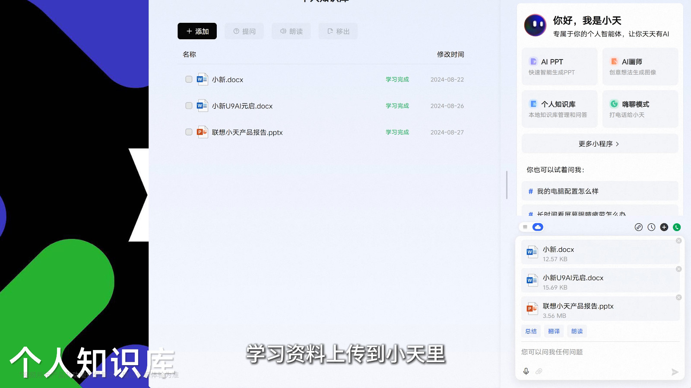Remove attached 小新U9AI元启.docx with its x

pos(678,269)
